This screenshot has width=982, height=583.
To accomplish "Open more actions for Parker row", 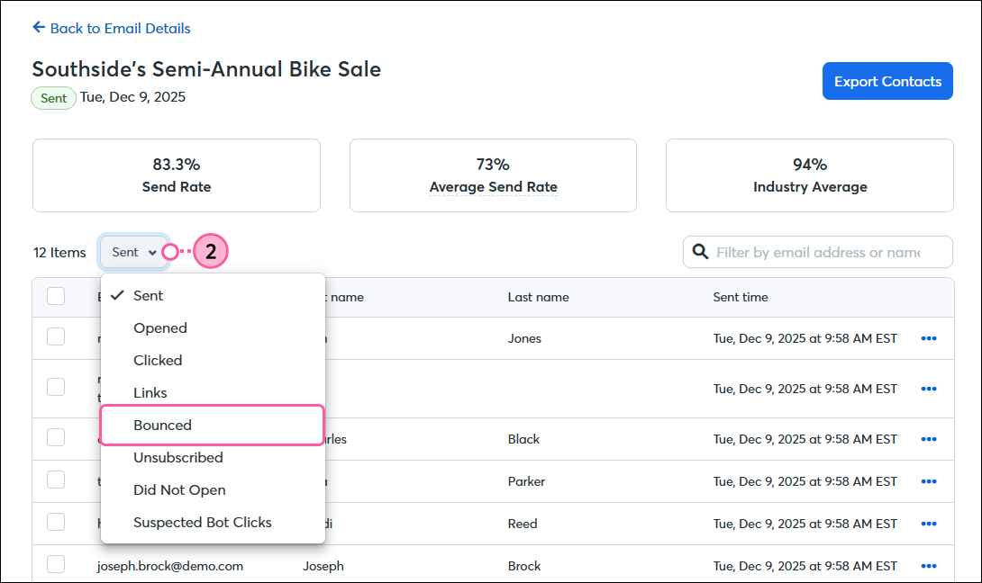I will coord(929,481).
